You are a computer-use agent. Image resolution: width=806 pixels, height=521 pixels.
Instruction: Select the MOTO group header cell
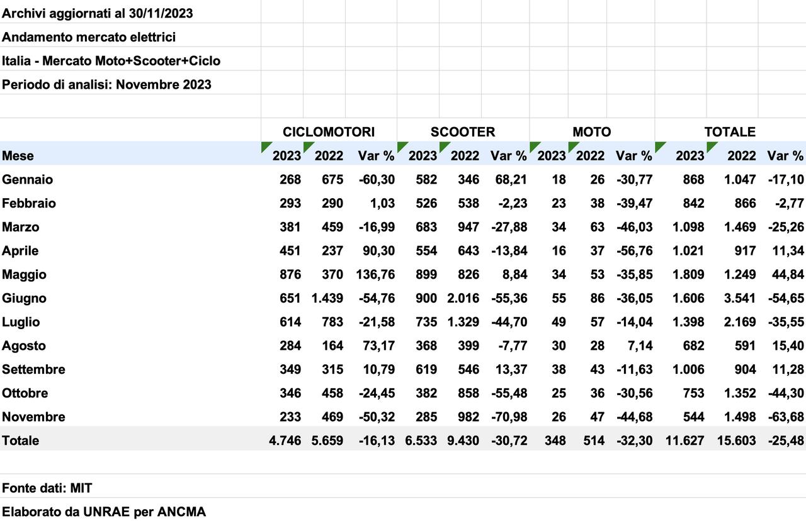591,132
